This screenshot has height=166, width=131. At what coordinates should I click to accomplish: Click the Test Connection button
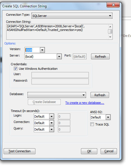click(20, 151)
